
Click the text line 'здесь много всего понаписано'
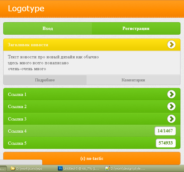38,63
